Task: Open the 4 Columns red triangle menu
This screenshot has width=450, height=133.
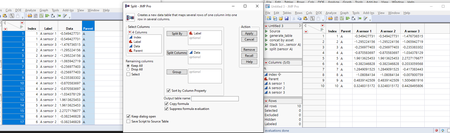Action: tap(130, 32)
